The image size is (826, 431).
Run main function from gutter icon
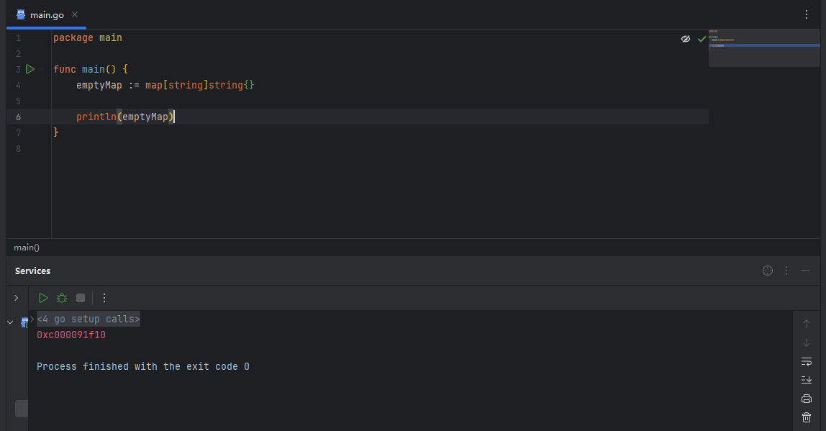tap(30, 69)
